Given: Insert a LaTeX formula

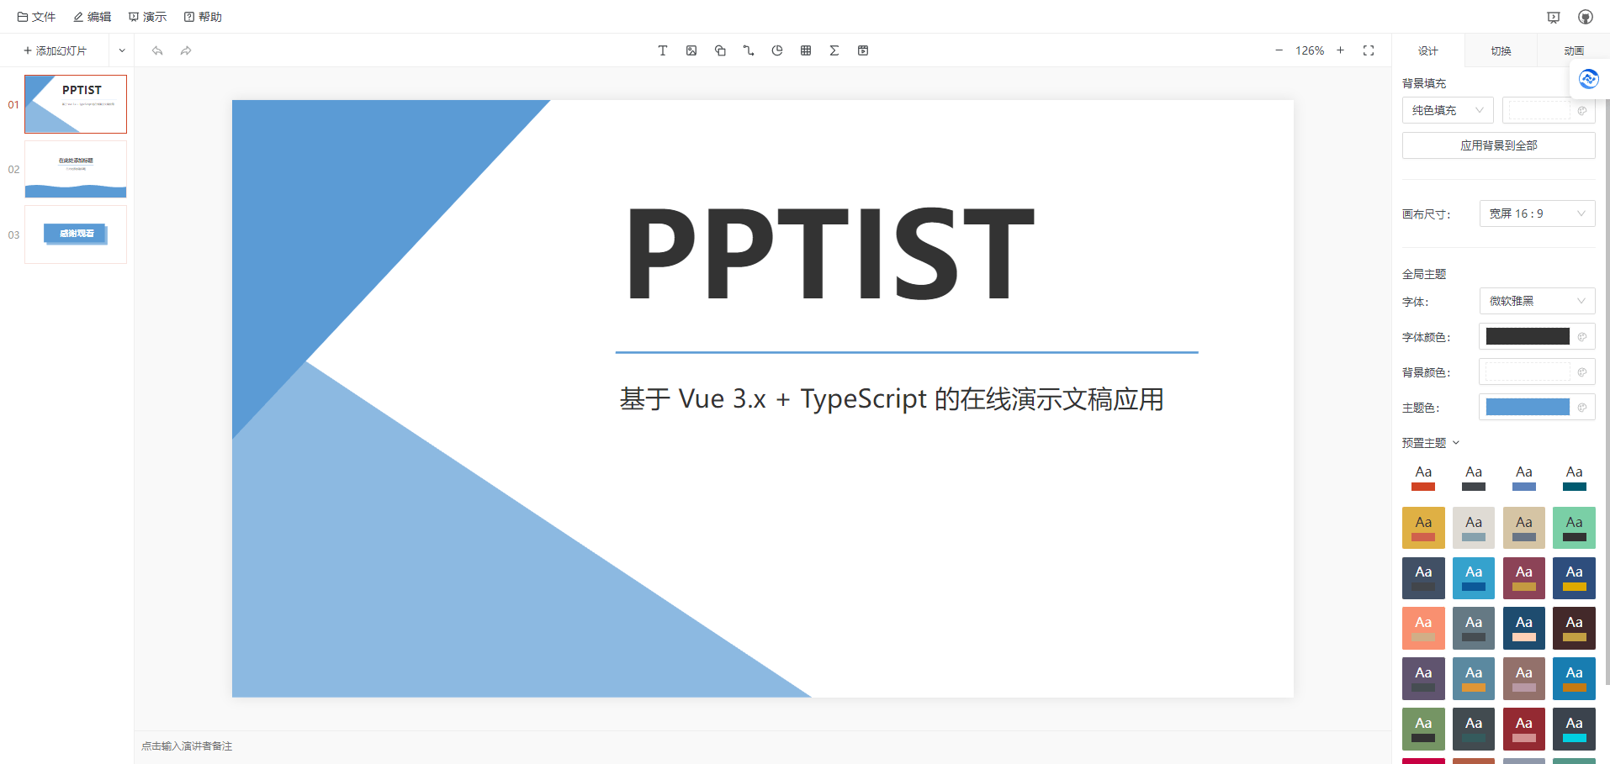Looking at the screenshot, I should coord(834,50).
